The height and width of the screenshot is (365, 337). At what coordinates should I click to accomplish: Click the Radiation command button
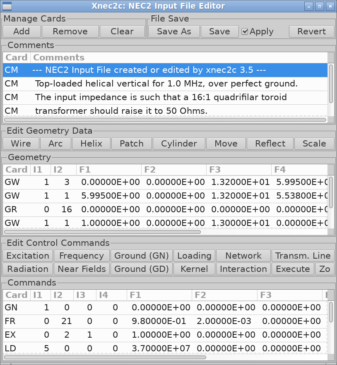coord(28,269)
